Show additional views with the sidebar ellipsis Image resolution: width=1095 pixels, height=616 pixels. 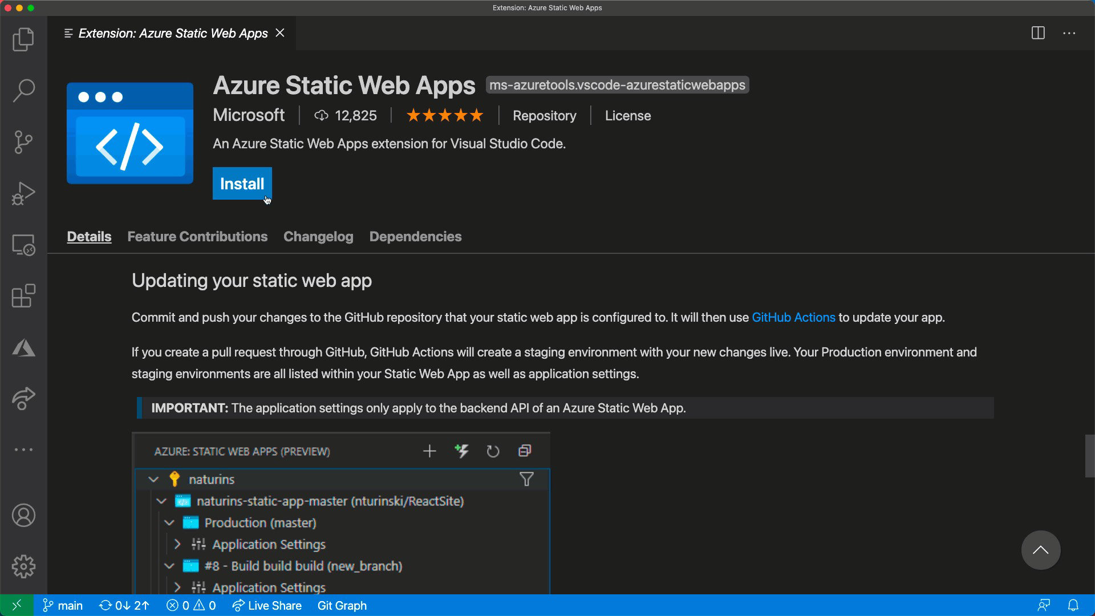[x=23, y=450]
